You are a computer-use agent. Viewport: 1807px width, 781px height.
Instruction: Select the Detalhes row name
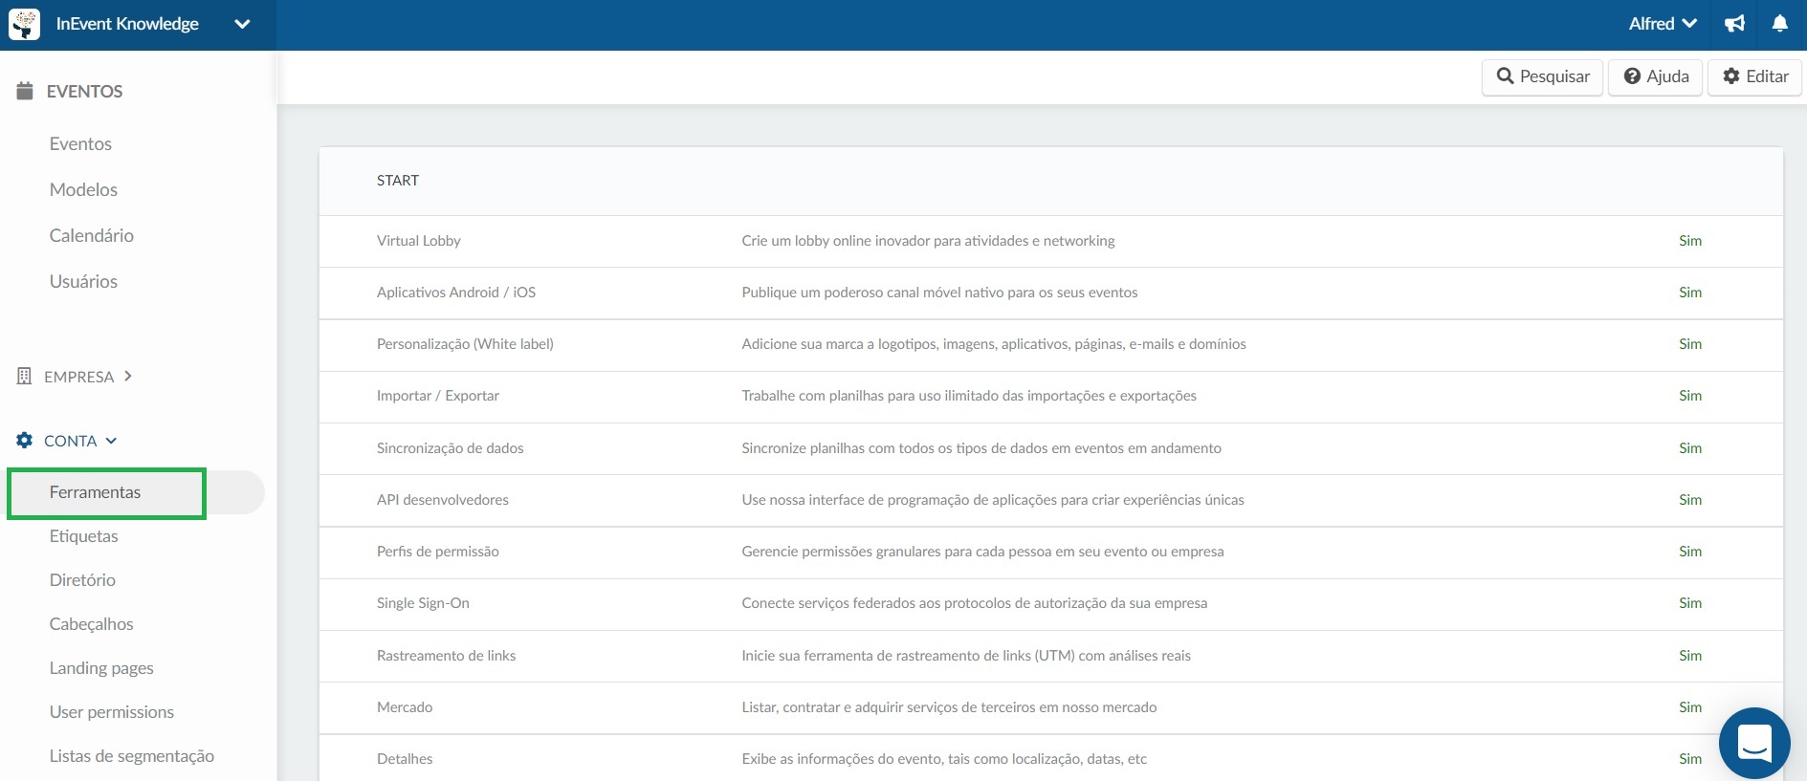point(405,759)
